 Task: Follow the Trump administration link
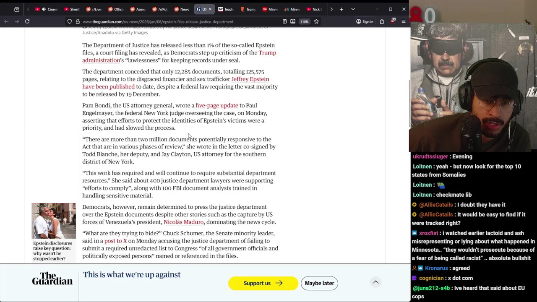coord(179,56)
